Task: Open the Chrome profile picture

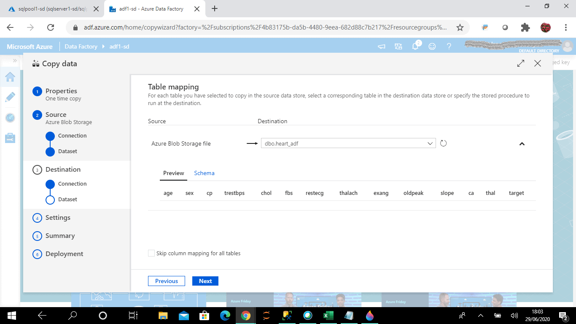Action: coord(546,27)
